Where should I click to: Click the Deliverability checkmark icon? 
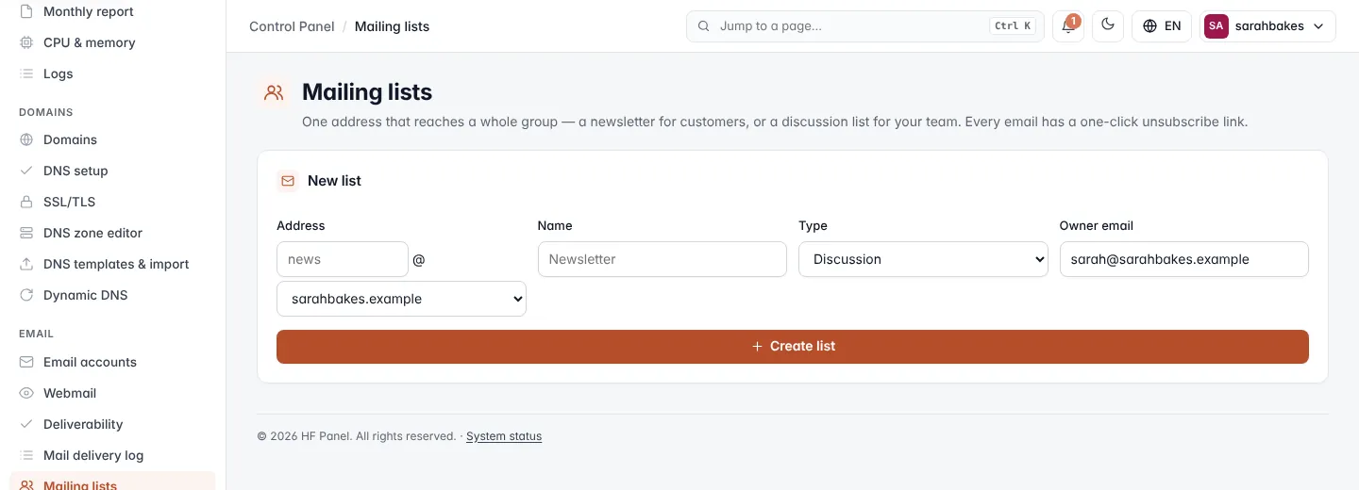26,424
